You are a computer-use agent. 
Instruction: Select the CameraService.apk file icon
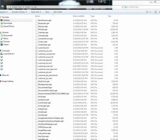click(36, 39)
